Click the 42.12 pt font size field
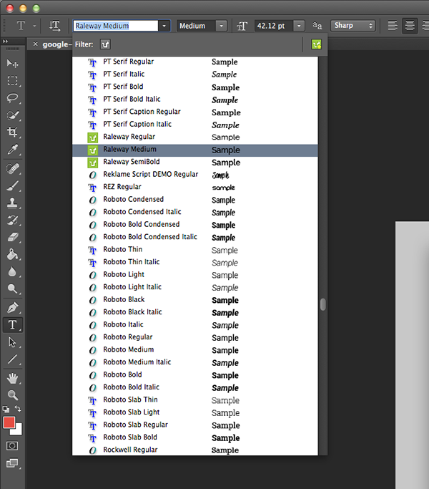 click(274, 26)
